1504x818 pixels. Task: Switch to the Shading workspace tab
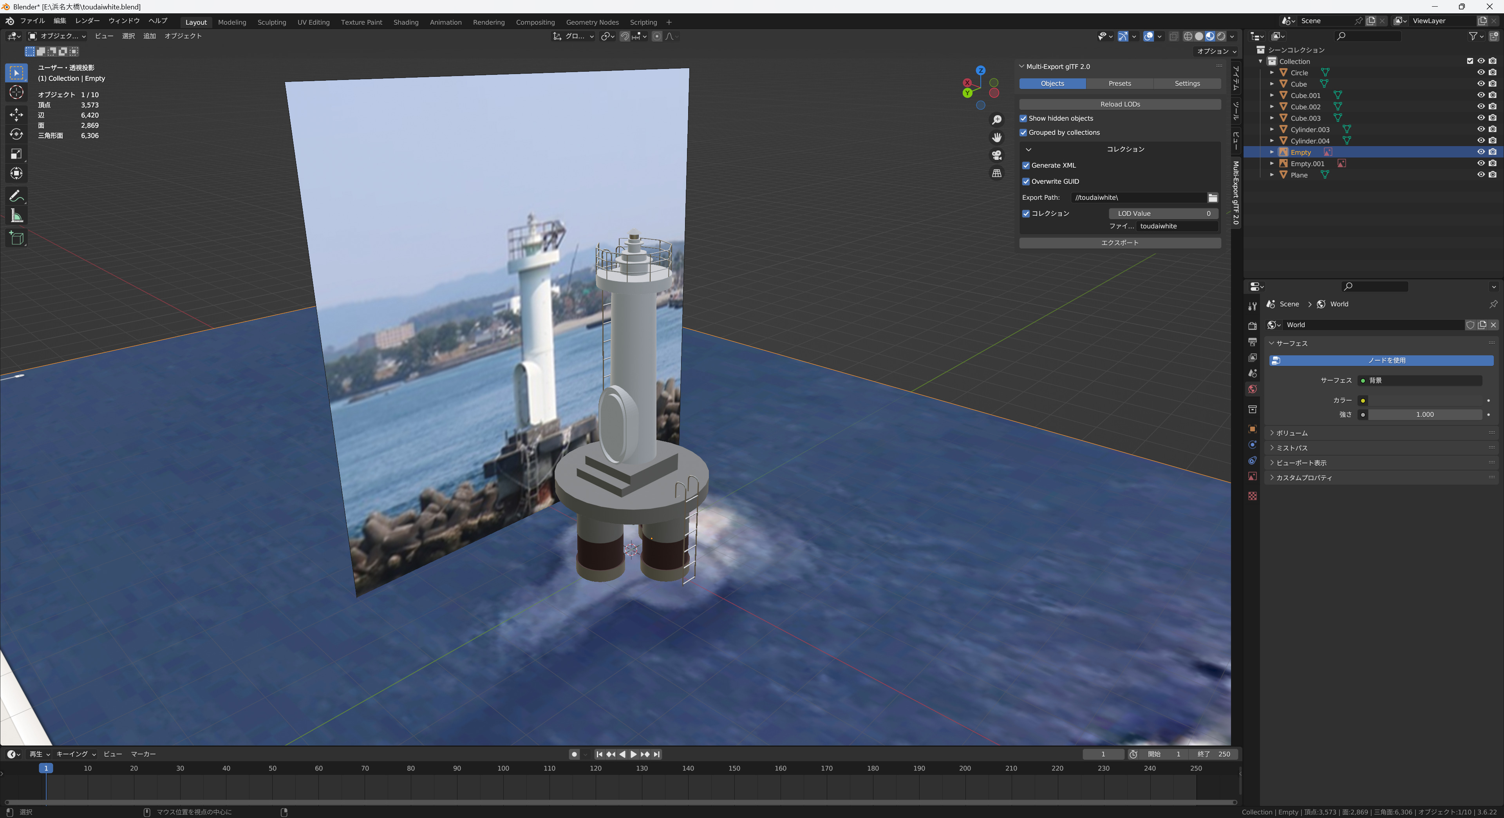[x=406, y=22]
